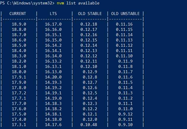Select old stable version 0.12.14

point(89,45)
